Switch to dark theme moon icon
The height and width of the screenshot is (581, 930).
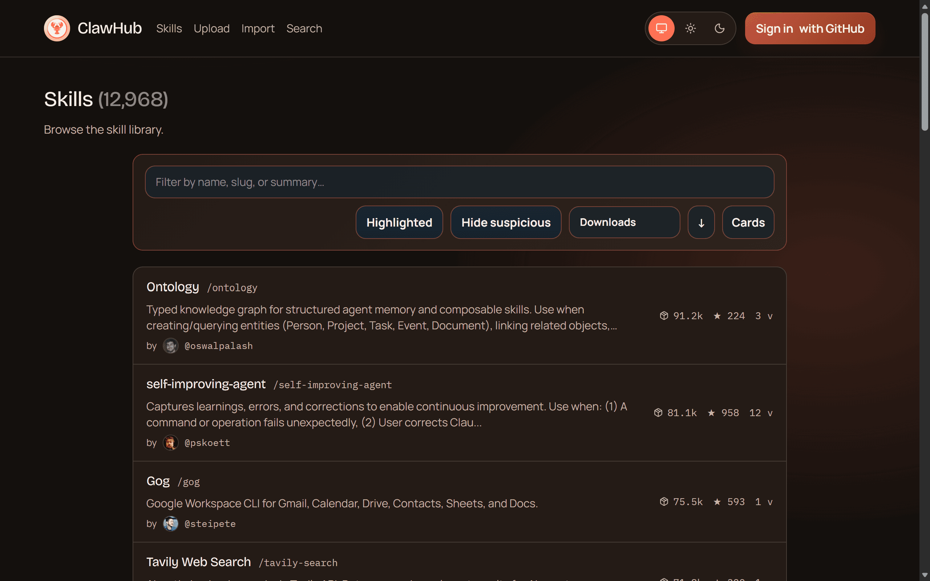(x=719, y=28)
